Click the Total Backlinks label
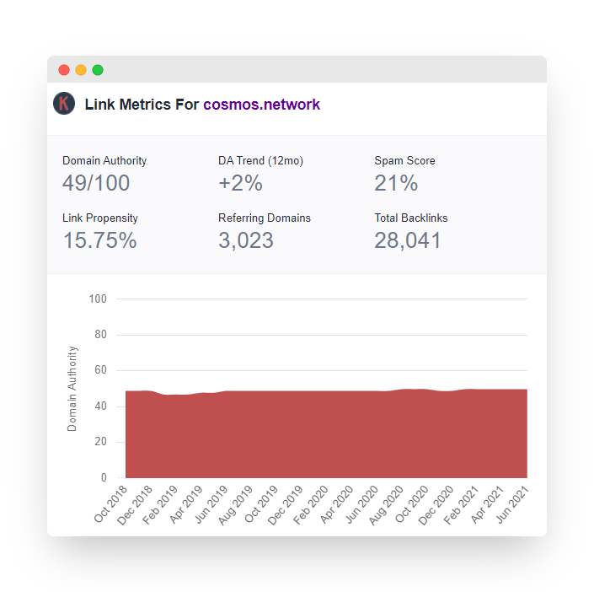594x592 pixels. coord(411,218)
